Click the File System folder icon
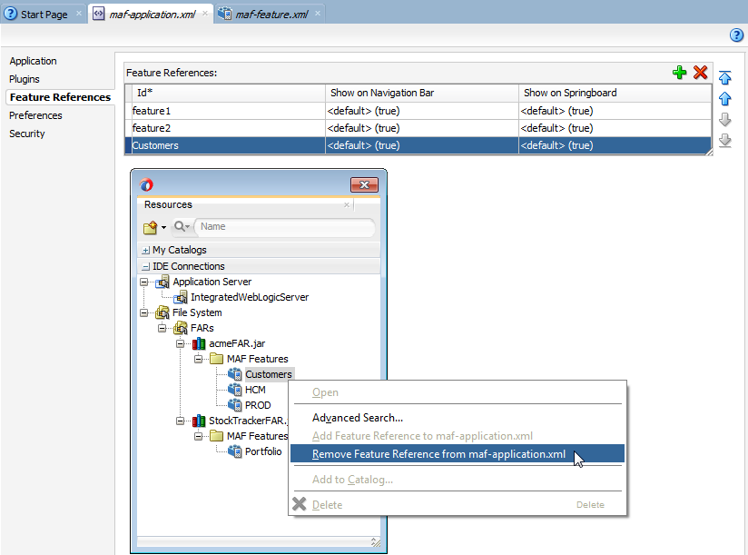748x555 pixels. pyautogui.click(x=162, y=312)
